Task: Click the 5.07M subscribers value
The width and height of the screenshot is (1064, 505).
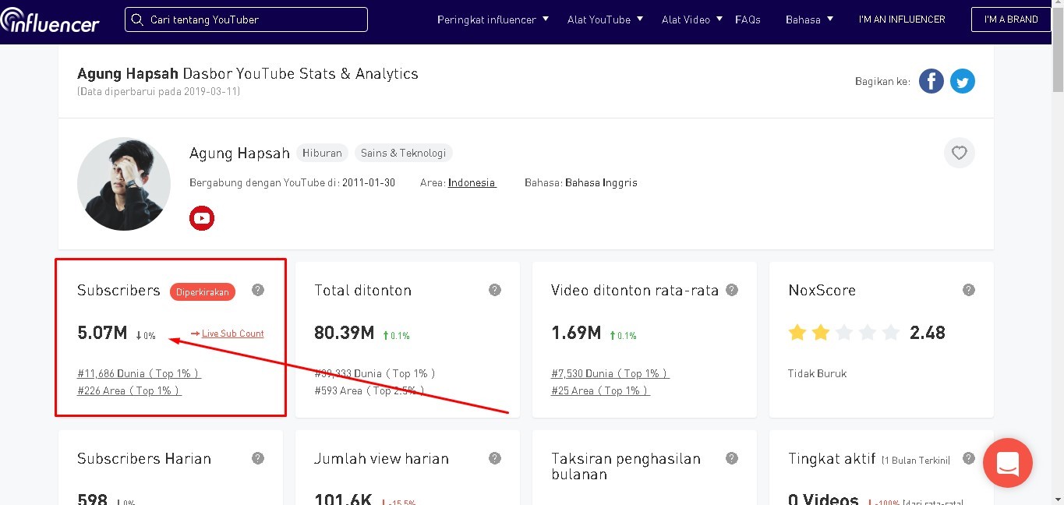Action: coord(102,333)
